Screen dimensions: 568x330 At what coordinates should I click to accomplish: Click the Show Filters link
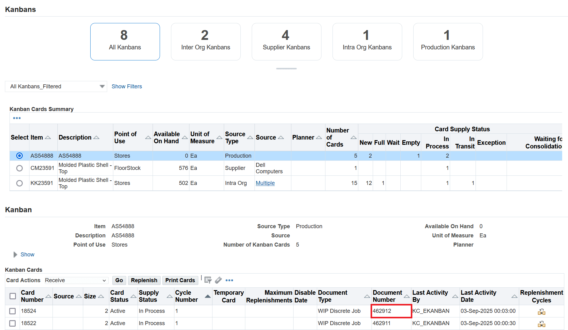(x=126, y=86)
